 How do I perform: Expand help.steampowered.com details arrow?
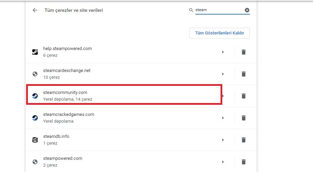pos(223,52)
